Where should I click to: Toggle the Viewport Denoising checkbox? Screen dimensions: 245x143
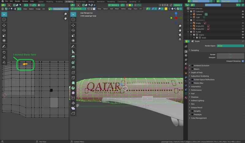click(243, 61)
